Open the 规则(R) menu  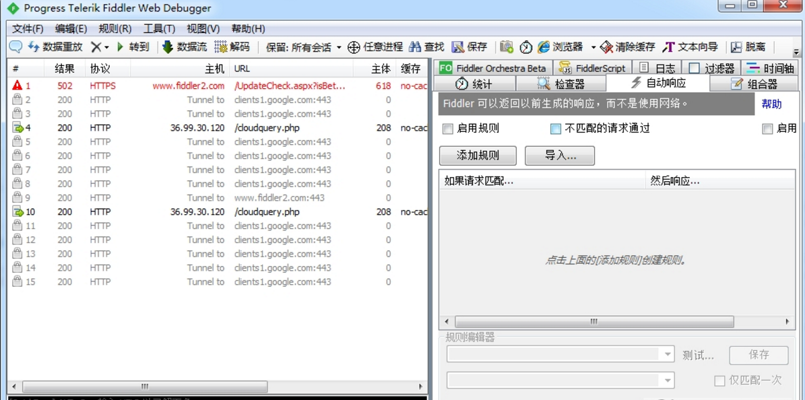coord(115,29)
